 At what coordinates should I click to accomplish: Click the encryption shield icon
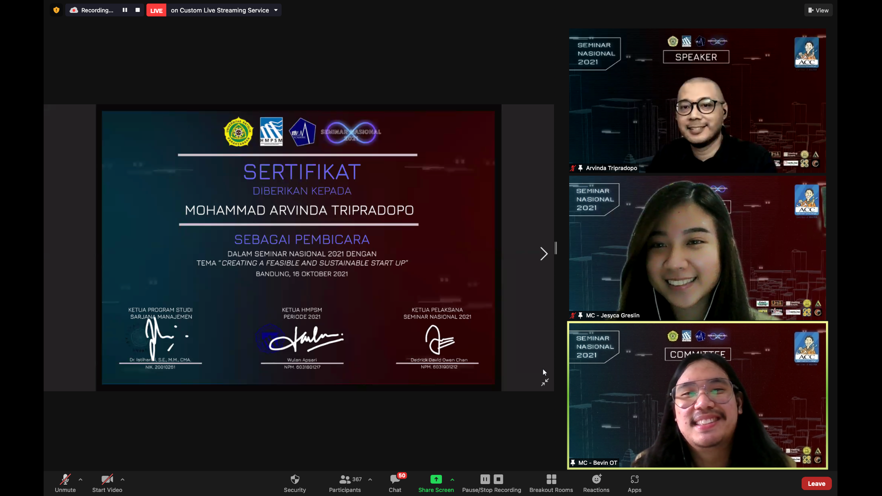[x=57, y=10]
